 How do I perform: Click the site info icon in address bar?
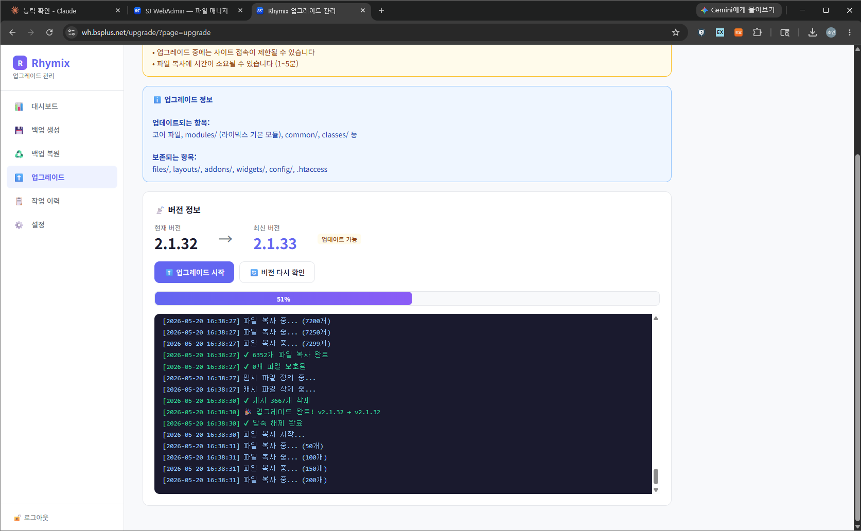coord(72,32)
